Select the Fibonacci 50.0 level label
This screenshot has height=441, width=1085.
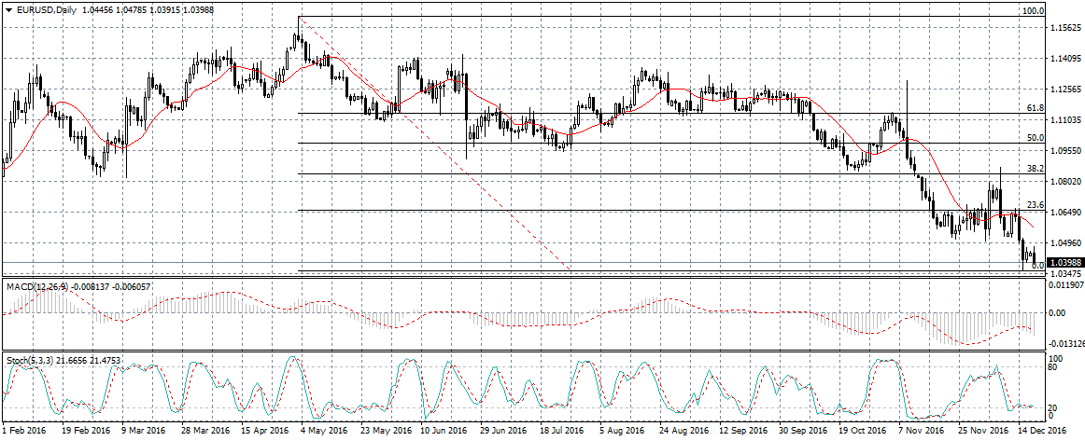coord(1035,138)
